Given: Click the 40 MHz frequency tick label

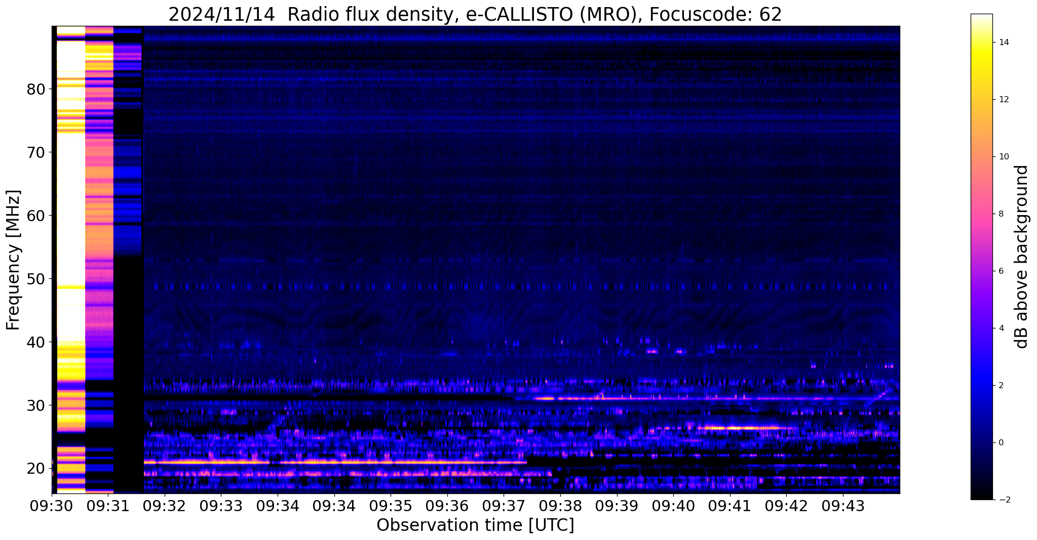Looking at the screenshot, I should (x=36, y=342).
